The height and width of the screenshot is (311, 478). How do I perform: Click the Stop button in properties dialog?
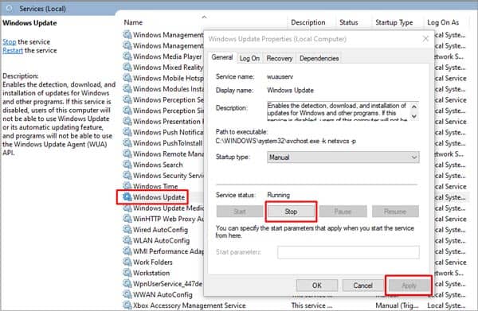[291, 212]
